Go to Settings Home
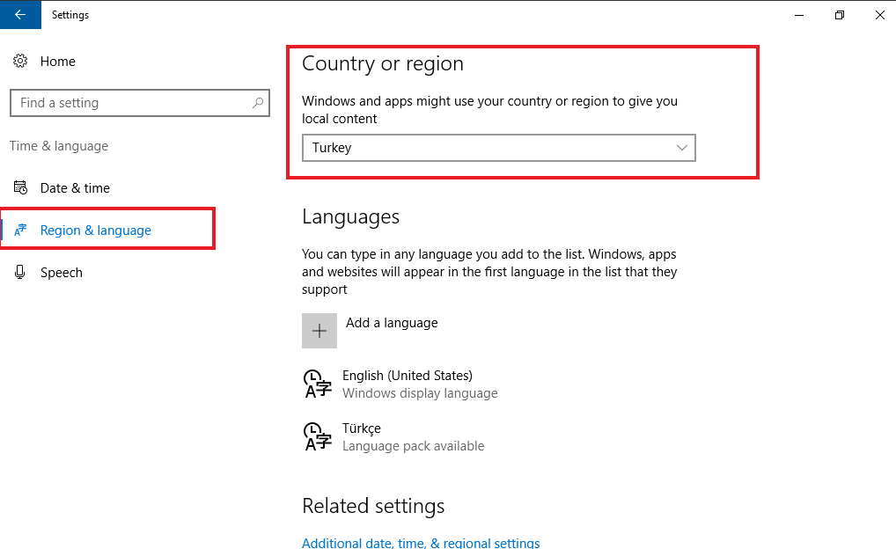Screen dimensions: 896x549 click(58, 62)
